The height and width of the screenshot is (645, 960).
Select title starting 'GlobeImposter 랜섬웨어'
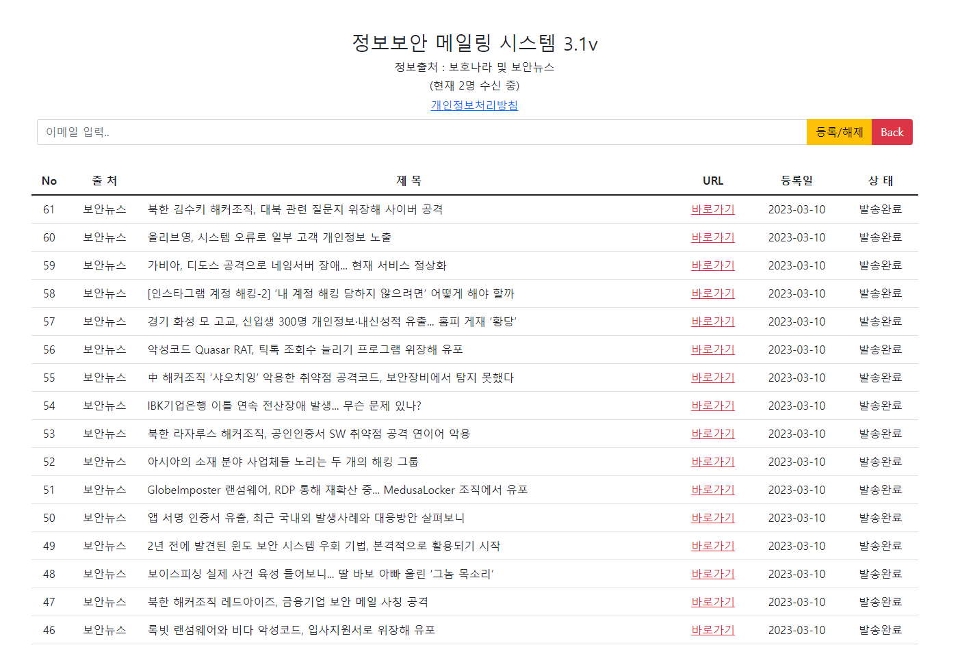click(x=337, y=490)
